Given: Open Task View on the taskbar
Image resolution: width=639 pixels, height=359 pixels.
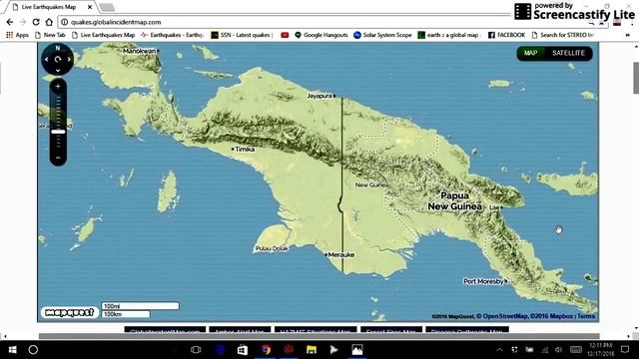Looking at the screenshot, I should [x=196, y=350].
